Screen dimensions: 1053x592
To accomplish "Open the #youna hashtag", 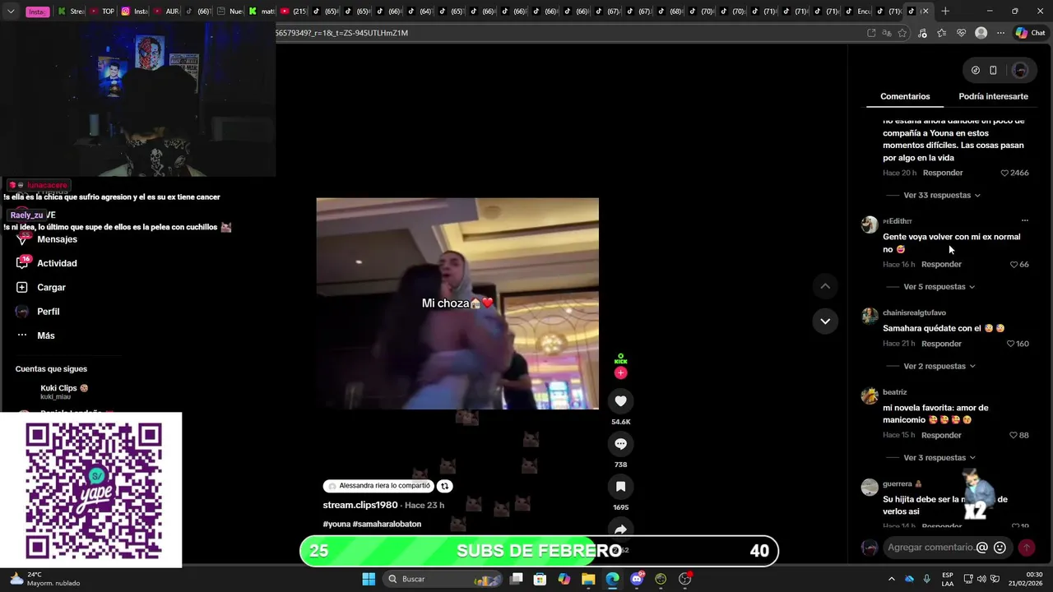I will click(336, 524).
